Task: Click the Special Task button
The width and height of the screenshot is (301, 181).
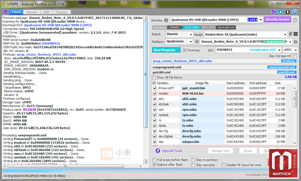Action: (169, 151)
